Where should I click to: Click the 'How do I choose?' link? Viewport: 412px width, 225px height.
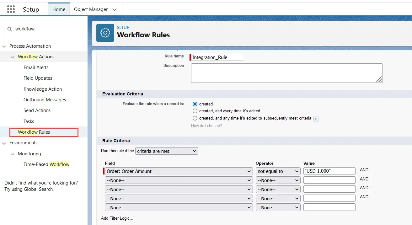pos(206,126)
